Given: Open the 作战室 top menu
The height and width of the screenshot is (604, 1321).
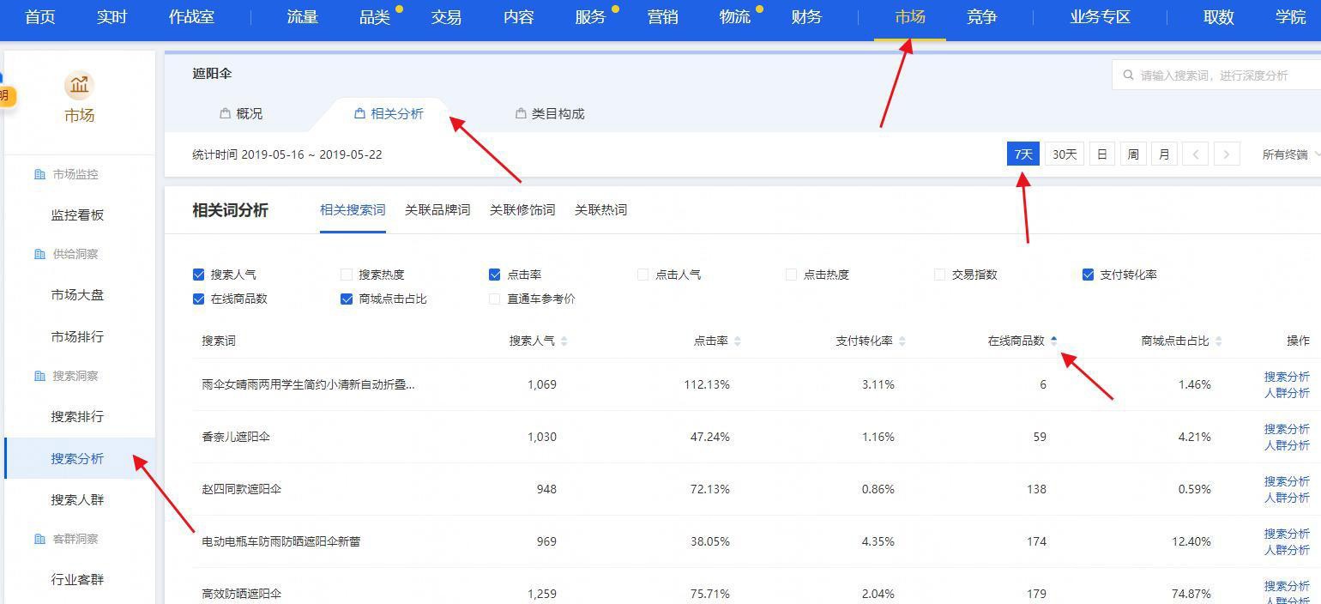Looking at the screenshot, I should [191, 17].
